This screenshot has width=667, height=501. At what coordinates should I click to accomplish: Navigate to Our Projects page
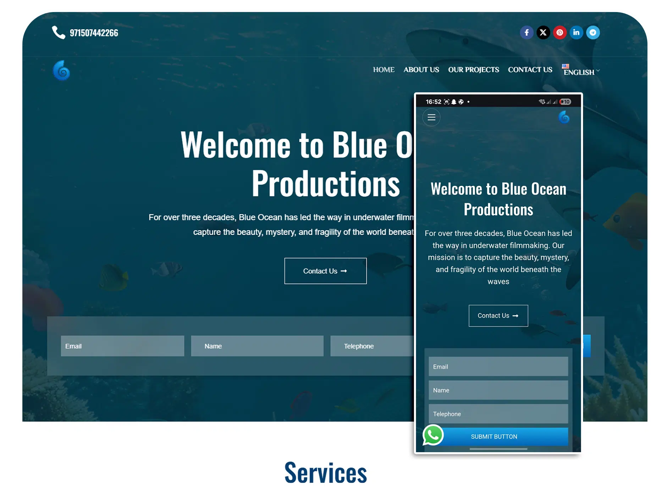(x=473, y=70)
